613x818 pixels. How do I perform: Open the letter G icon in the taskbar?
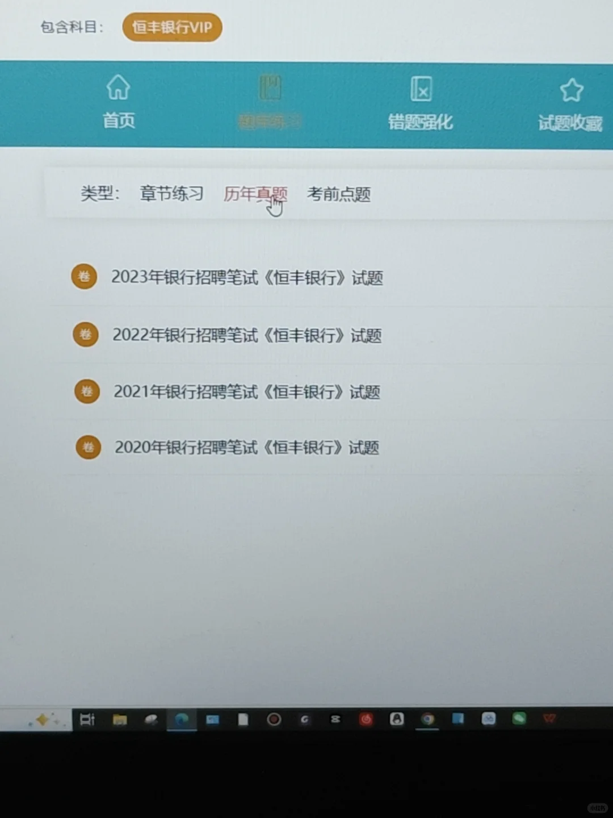point(305,720)
